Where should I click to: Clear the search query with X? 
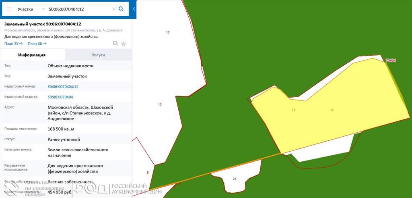[x=113, y=8]
